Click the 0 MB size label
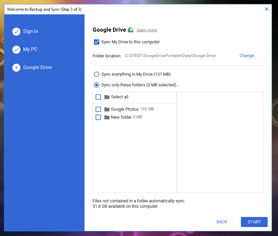The image size is (278, 236). point(138,117)
